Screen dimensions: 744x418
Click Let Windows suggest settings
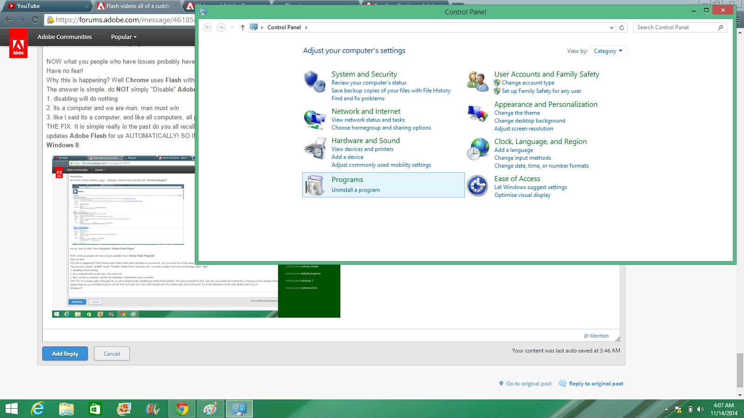[x=531, y=187]
